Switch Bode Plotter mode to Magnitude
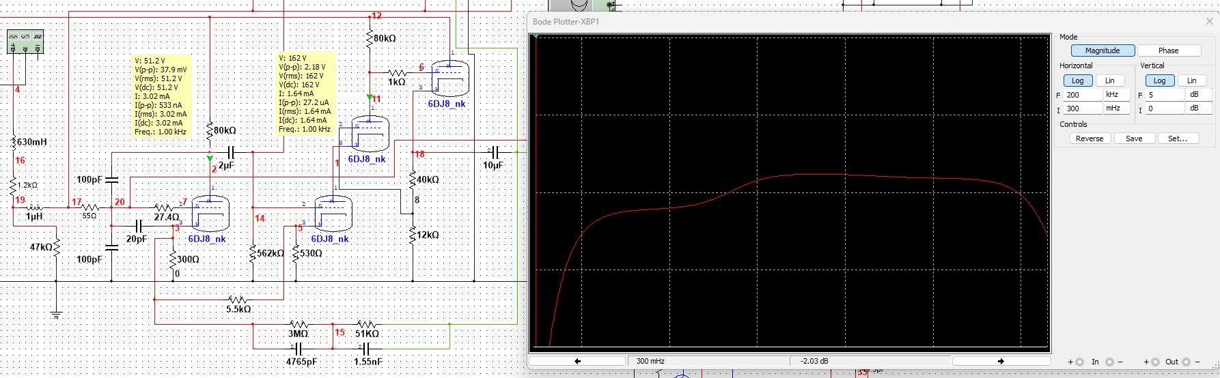The image size is (1220, 378). 1103,50
